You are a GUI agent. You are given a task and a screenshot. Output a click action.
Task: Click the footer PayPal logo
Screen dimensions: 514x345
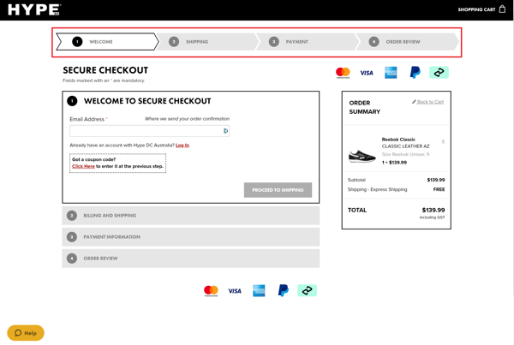tap(284, 290)
